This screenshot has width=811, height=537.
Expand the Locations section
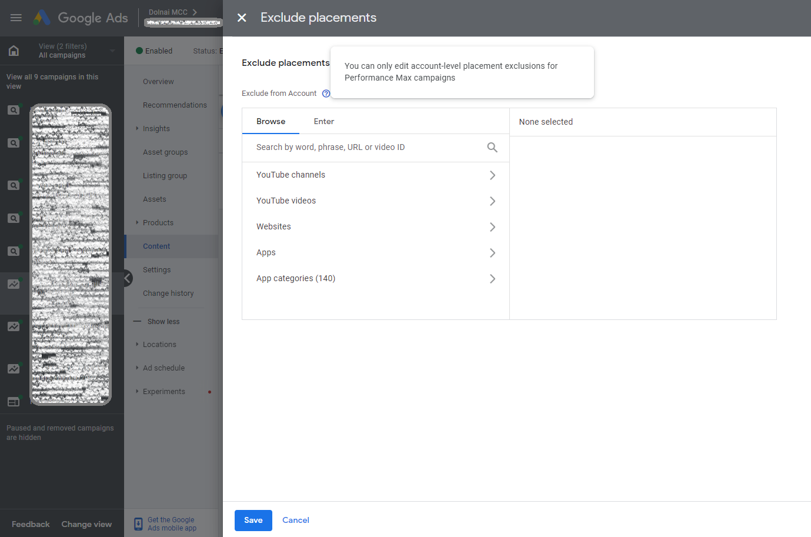[x=160, y=344]
